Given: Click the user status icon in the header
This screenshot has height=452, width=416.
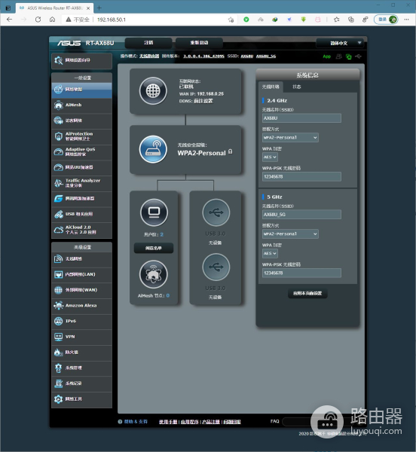Looking at the screenshot, I should 338,56.
